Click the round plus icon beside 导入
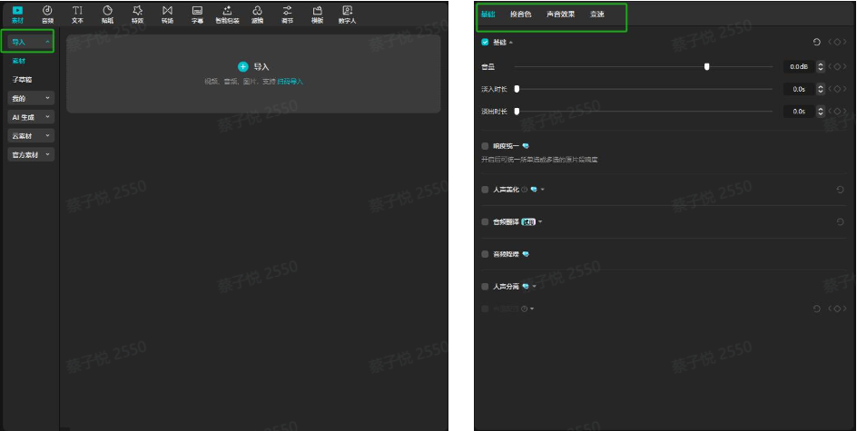 point(243,66)
